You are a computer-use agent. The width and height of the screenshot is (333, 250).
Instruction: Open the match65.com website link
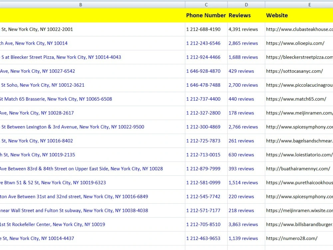click(296, 99)
